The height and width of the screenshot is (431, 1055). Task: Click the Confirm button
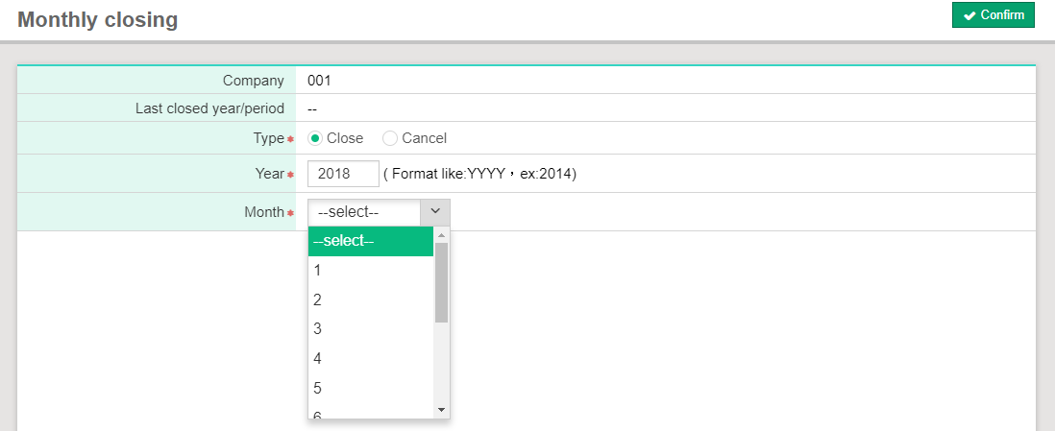pos(993,15)
